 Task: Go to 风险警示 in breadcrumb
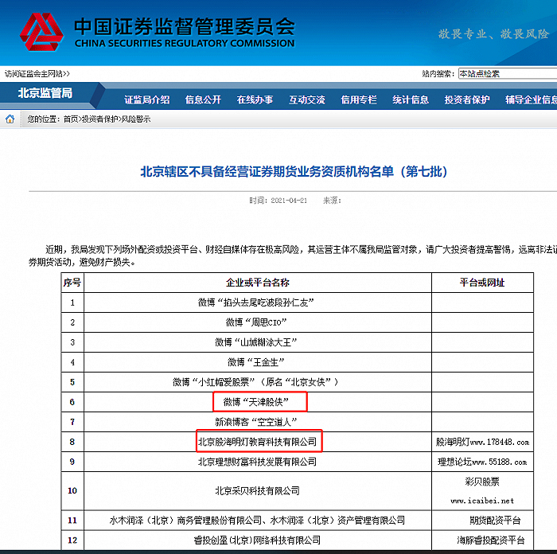pos(136,119)
